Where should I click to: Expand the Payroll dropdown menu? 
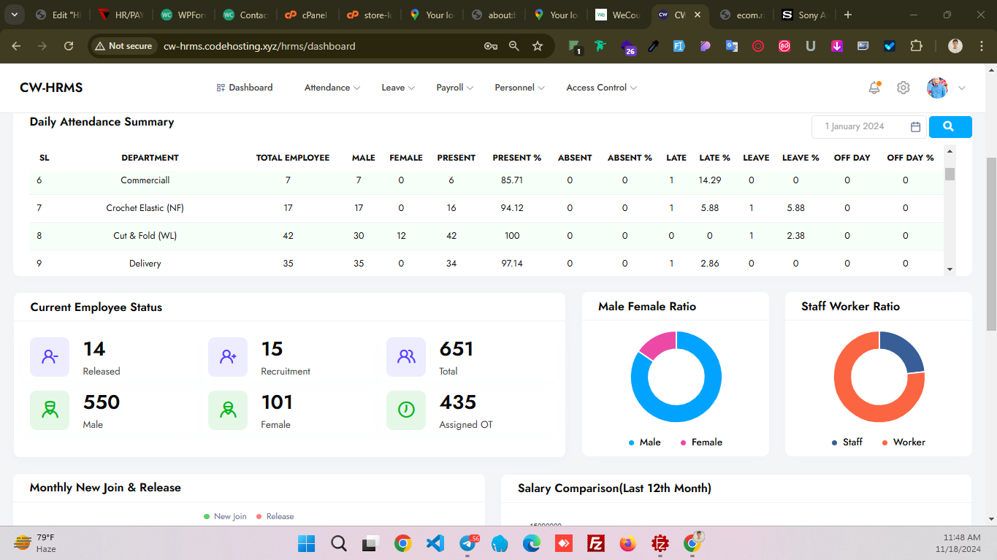454,88
